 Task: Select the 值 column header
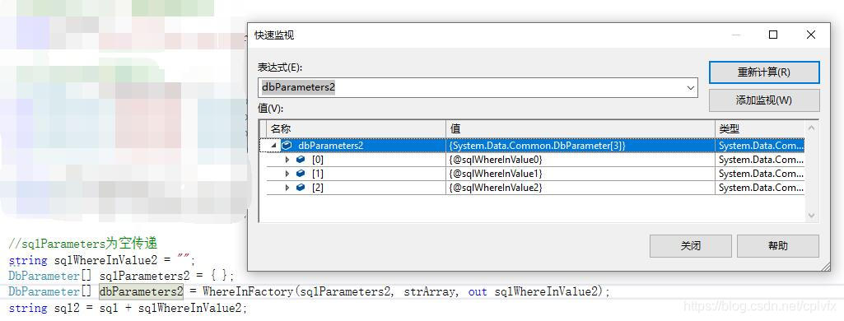pos(581,129)
